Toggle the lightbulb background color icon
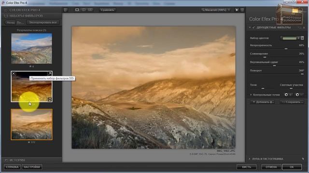Screen dimensions: 309x173 pos(237,10)
